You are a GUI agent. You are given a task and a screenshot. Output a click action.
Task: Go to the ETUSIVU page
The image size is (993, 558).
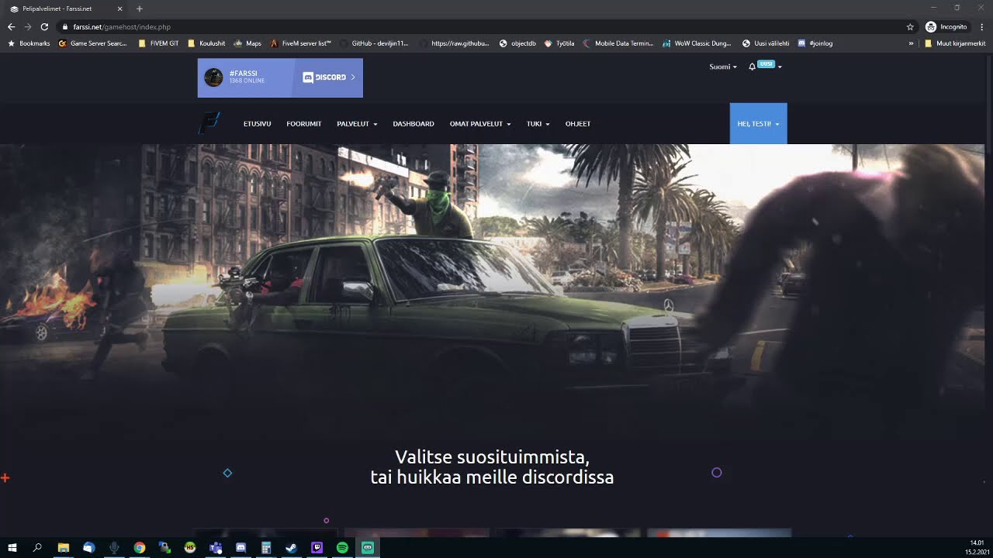[257, 124]
